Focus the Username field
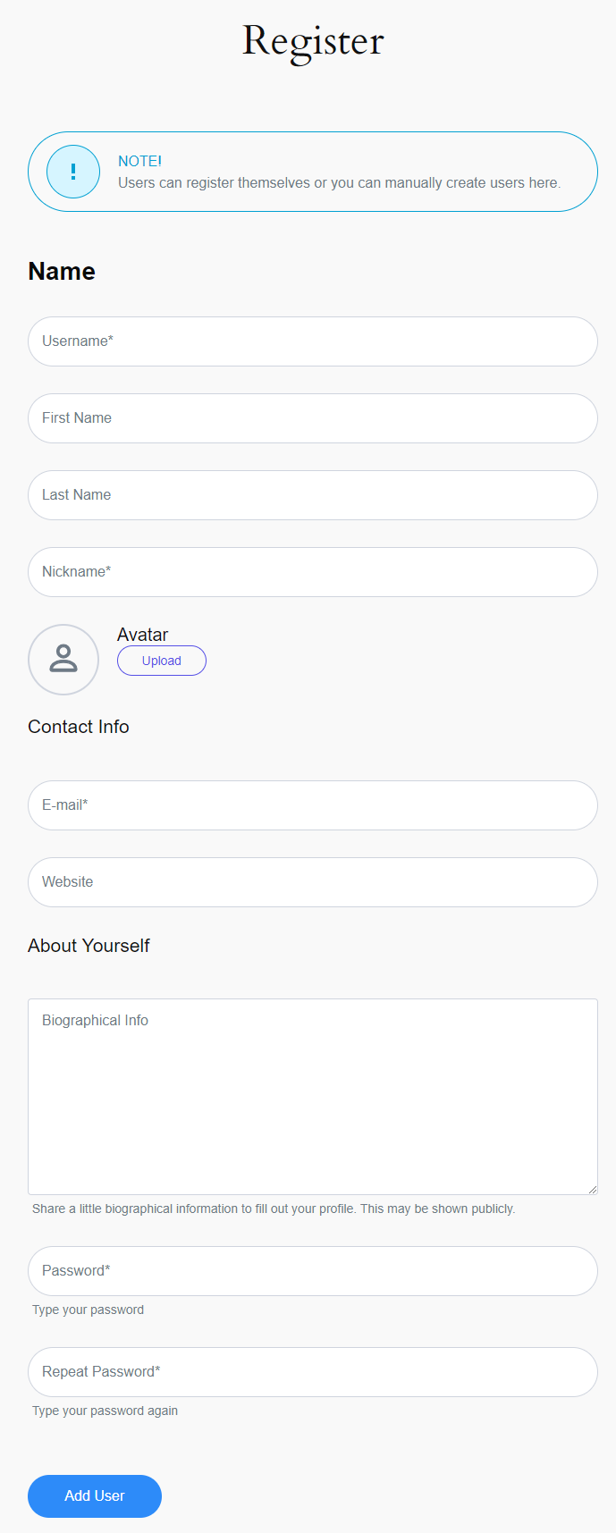Screen dimensions: 616x1533 click(x=313, y=341)
